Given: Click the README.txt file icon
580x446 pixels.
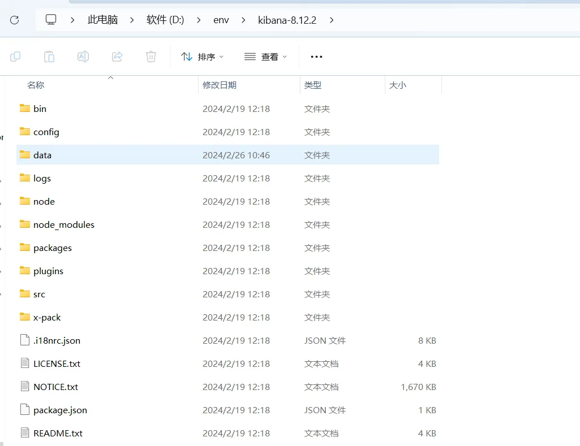Looking at the screenshot, I should pos(25,432).
